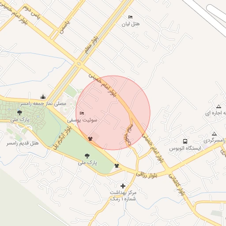The image size is (226, 226).
Task: Click the triangle icon above رامسرگردی label
Action: pyautogui.click(x=214, y=134)
